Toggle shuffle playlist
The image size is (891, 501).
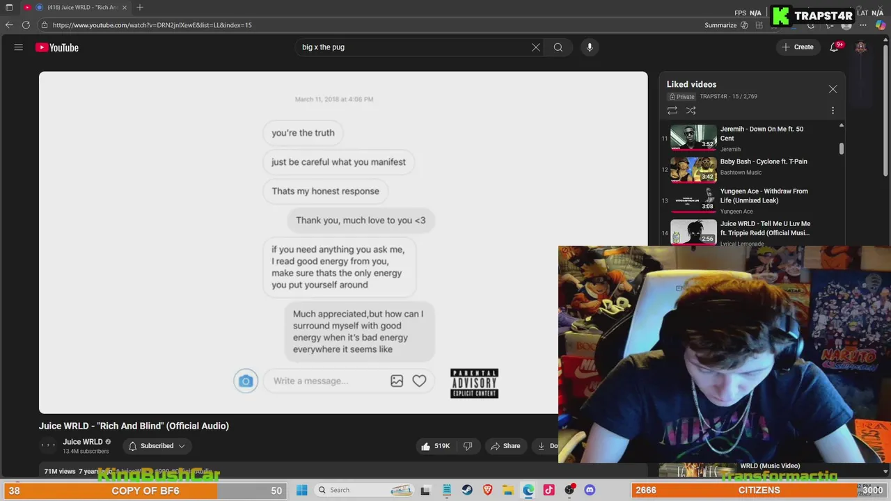(691, 111)
